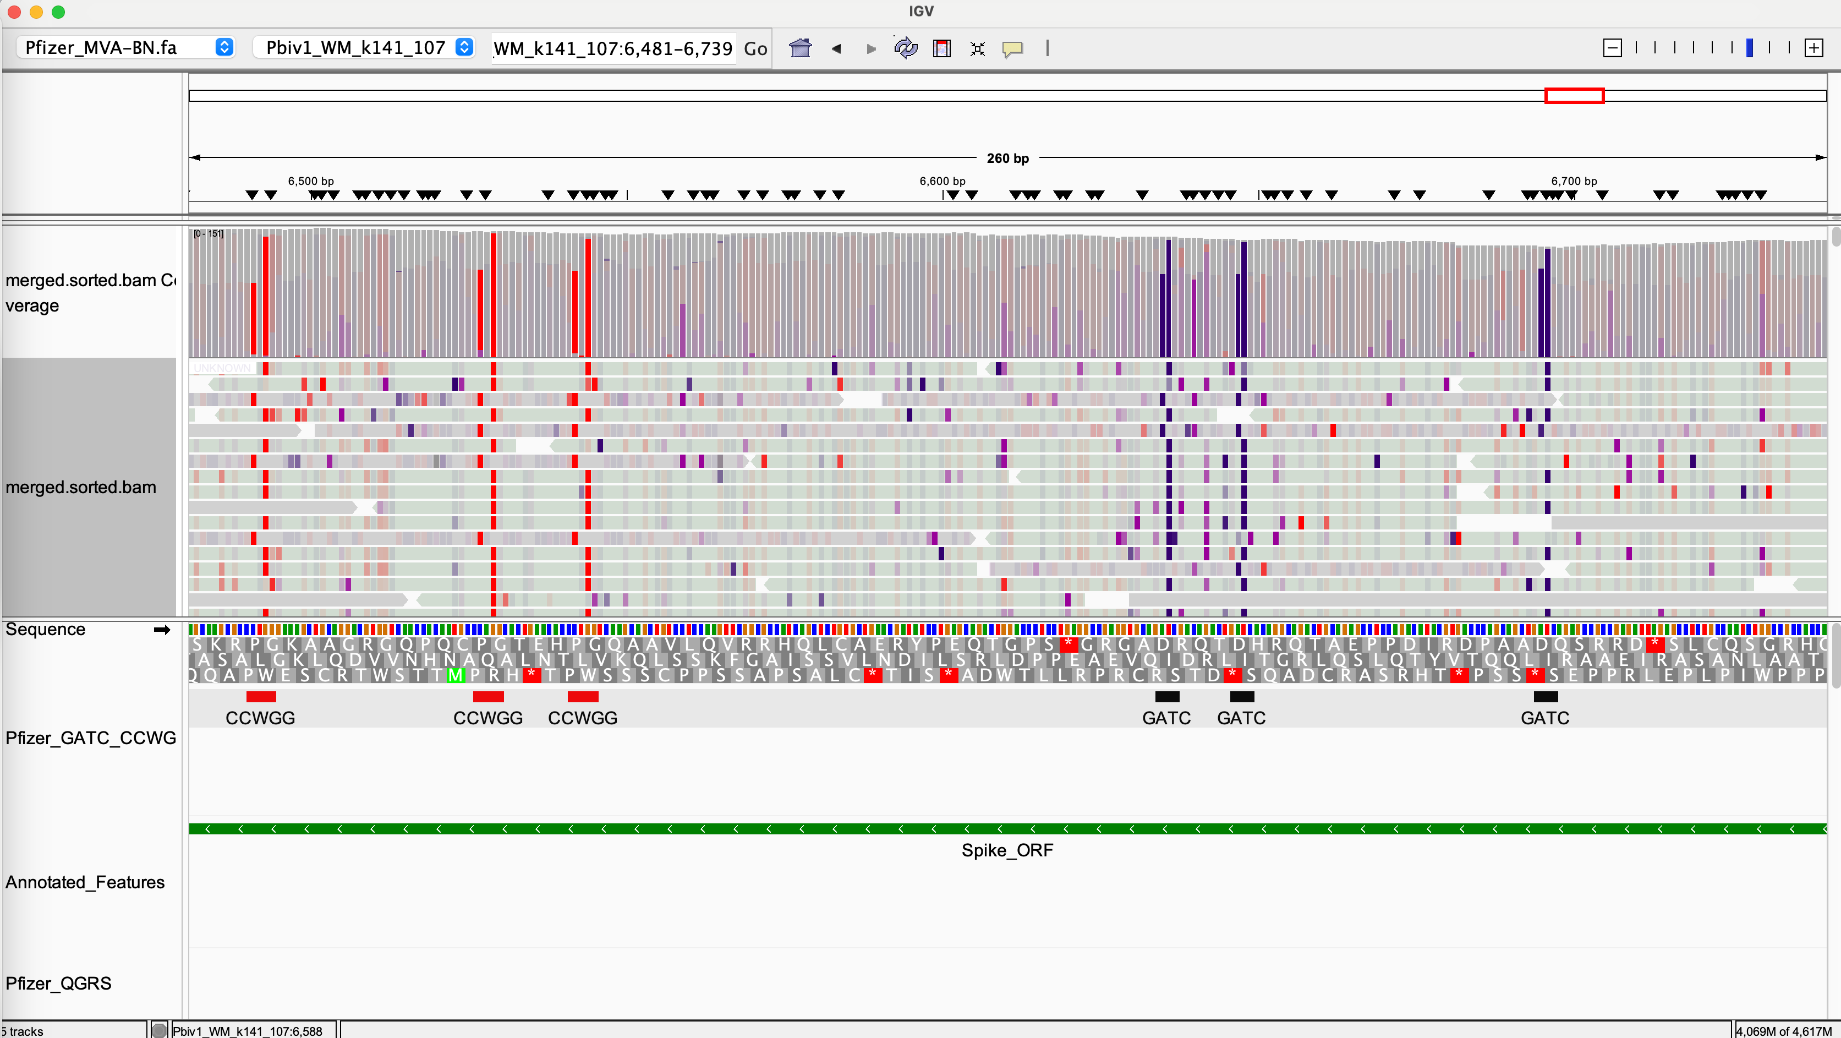Toggle the vertical center line button in toolbar

1047,48
